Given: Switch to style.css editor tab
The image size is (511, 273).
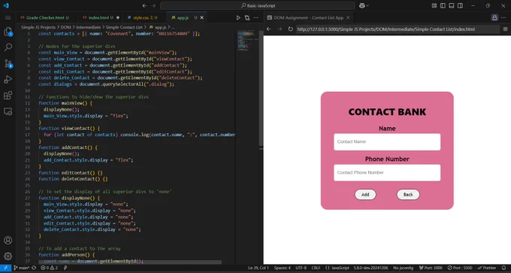Looking at the screenshot, I should [145, 17].
